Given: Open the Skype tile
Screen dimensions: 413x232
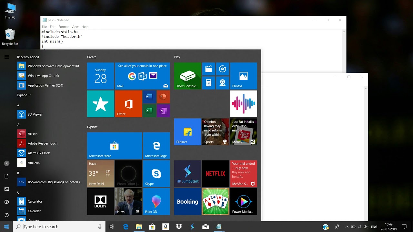Looking at the screenshot, I should (156, 174).
